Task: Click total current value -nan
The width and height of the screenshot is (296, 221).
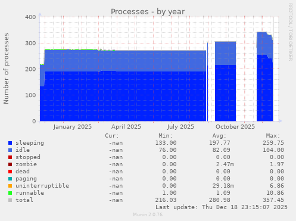Action: pyautogui.click(x=116, y=200)
